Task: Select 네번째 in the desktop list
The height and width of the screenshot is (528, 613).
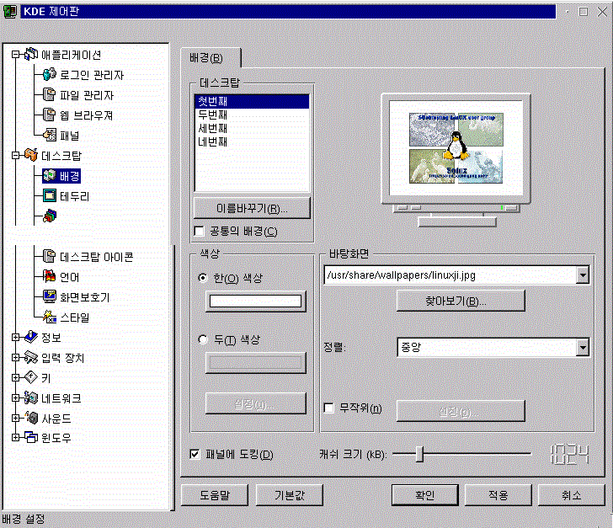Action: [252, 141]
